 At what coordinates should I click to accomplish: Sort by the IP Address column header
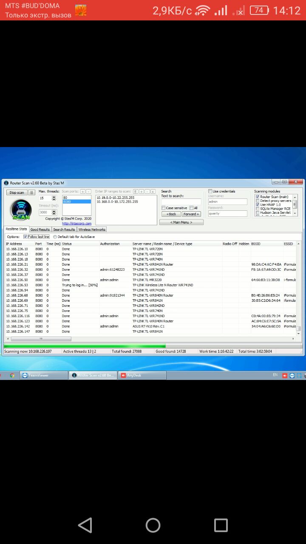[x=20, y=244]
